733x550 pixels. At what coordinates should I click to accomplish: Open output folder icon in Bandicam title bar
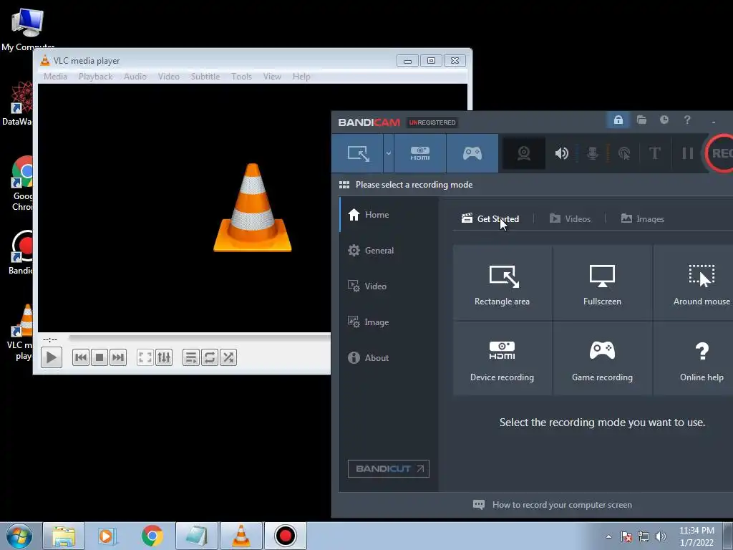641,120
